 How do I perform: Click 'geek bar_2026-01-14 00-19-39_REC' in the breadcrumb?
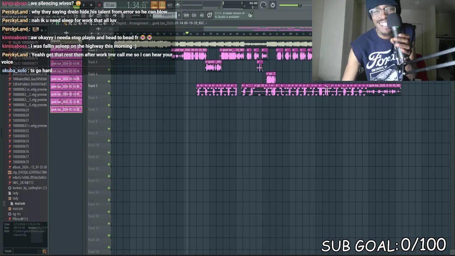pyautogui.click(x=178, y=23)
